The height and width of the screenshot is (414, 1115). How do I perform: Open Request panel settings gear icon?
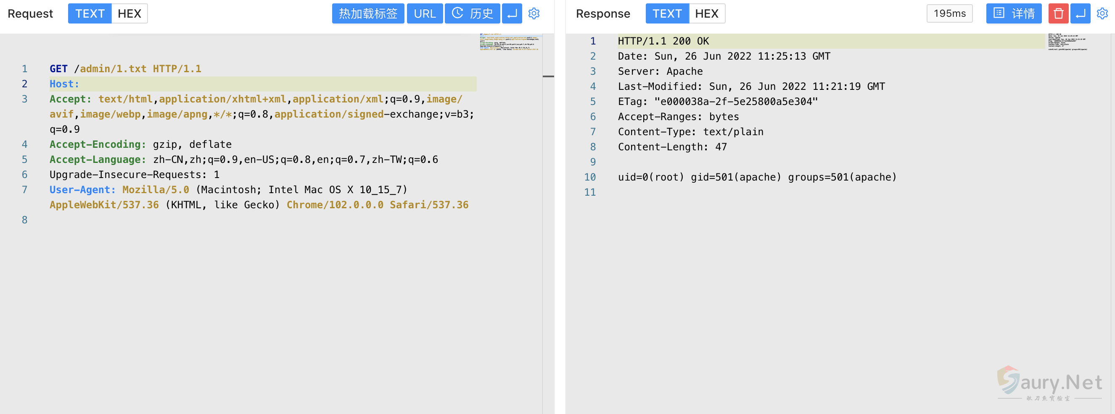[534, 14]
